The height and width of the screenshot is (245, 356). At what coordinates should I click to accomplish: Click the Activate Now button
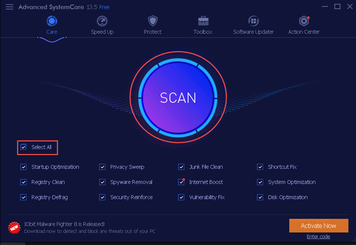tap(318, 226)
